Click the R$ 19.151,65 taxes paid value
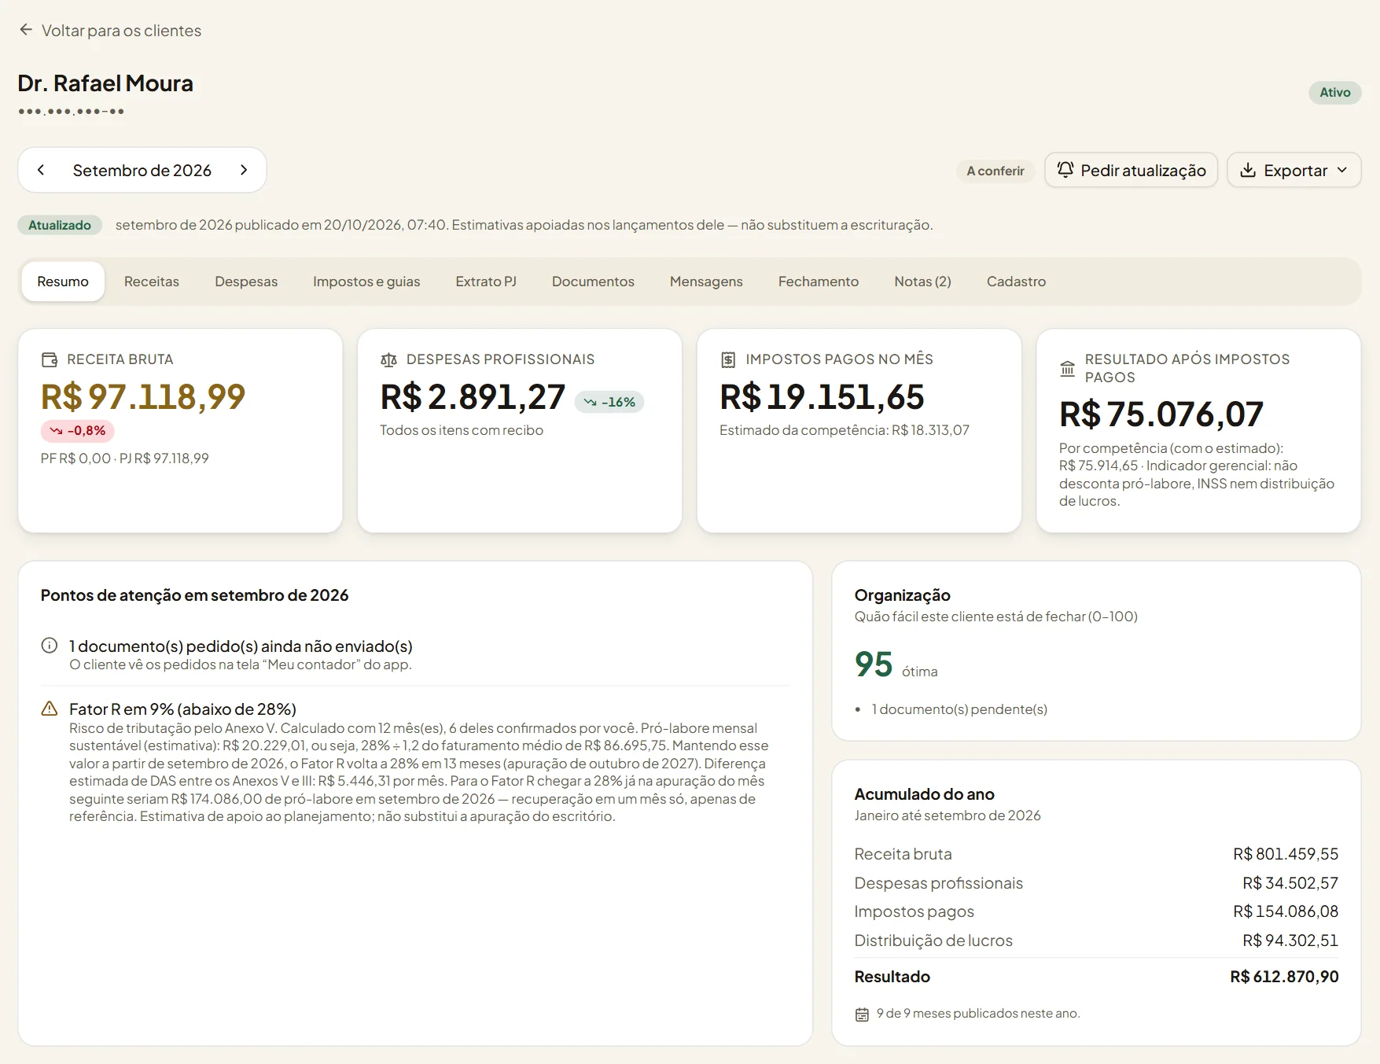This screenshot has height=1064, width=1380. 822,396
